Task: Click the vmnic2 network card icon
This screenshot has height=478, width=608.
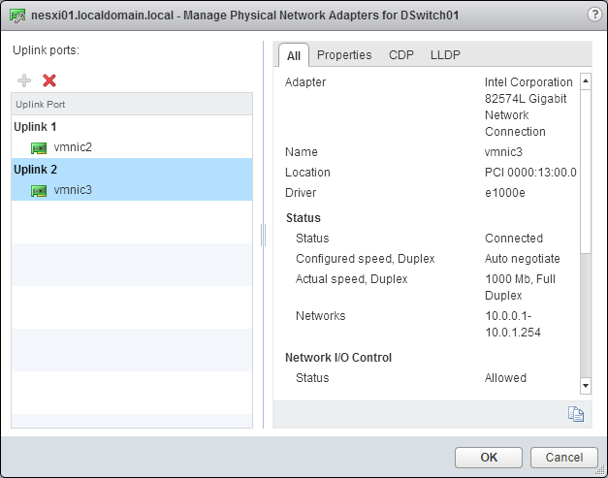Action: tap(39, 148)
